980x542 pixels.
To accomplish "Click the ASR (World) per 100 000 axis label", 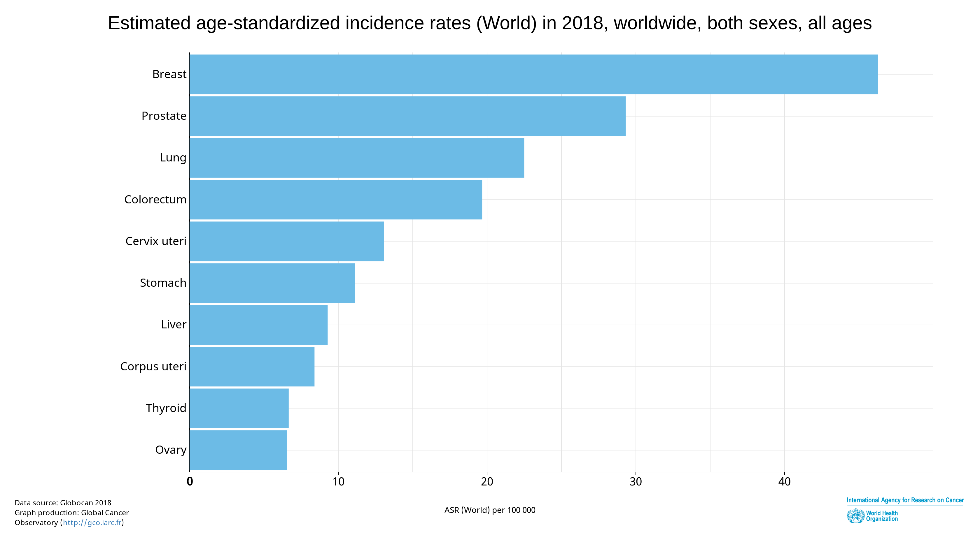I will [x=490, y=510].
